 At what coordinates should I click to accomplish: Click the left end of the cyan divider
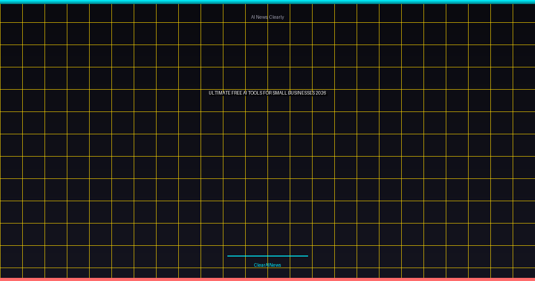click(x=229, y=256)
